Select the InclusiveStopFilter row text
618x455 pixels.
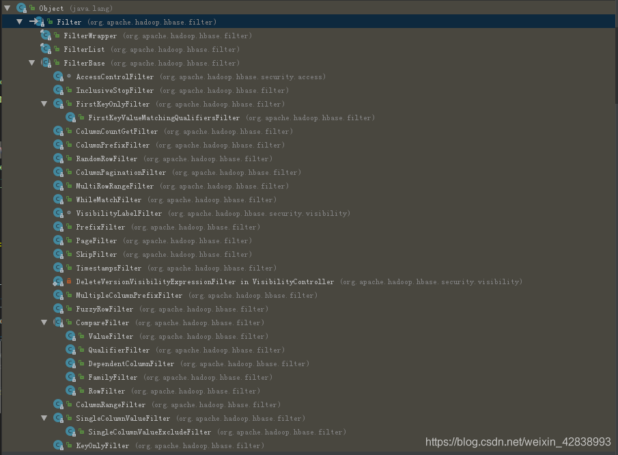(x=182, y=90)
